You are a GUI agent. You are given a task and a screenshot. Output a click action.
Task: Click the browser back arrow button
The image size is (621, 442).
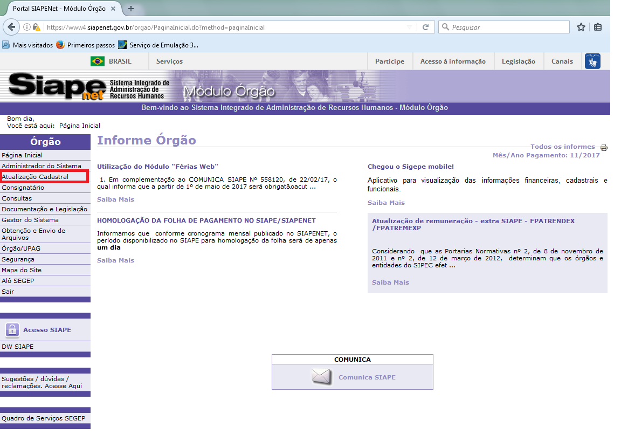pyautogui.click(x=11, y=27)
